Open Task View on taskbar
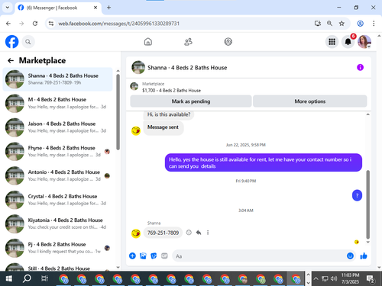The image size is (382, 286). 44,278
